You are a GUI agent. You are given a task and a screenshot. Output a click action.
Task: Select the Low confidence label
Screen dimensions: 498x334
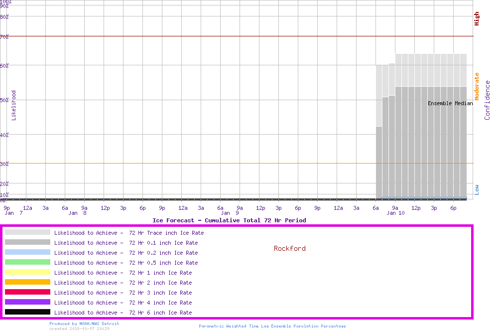coord(477,189)
